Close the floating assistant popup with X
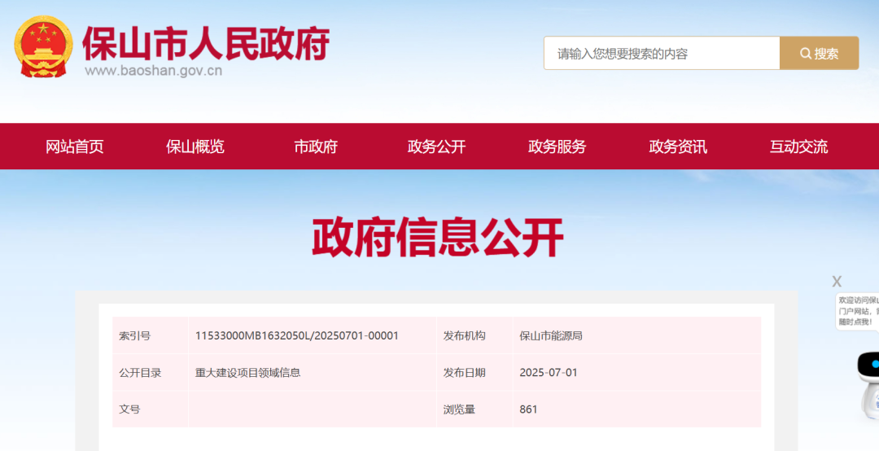 coord(837,282)
